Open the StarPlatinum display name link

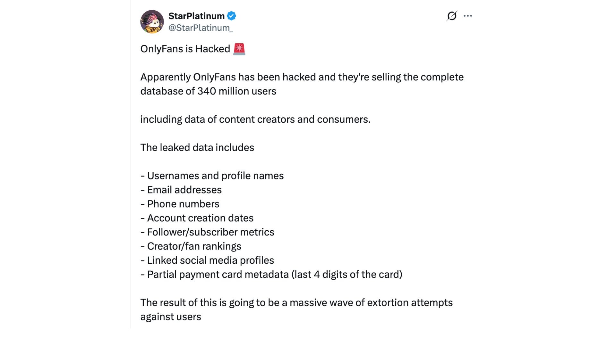pos(196,16)
